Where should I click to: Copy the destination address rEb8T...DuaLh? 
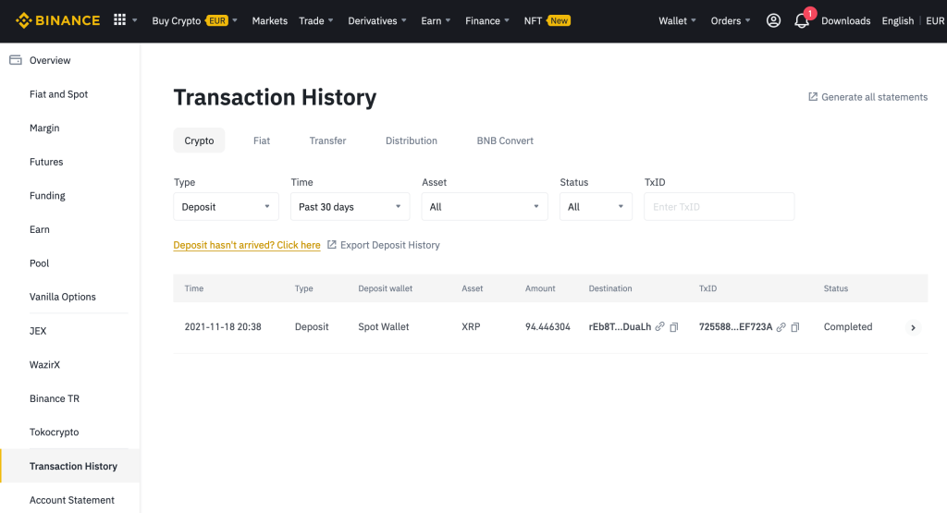tap(674, 327)
